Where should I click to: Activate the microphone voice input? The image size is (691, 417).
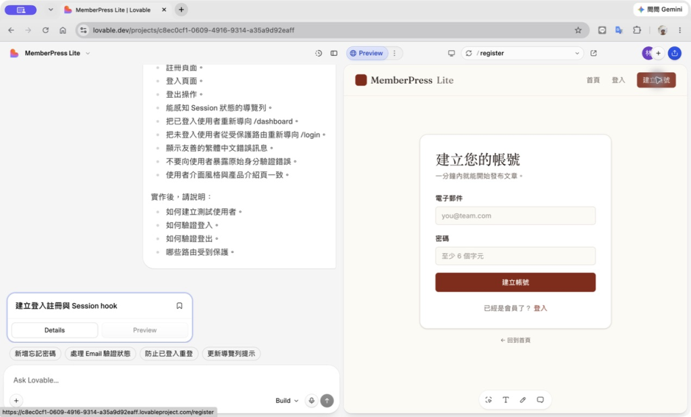coord(312,401)
